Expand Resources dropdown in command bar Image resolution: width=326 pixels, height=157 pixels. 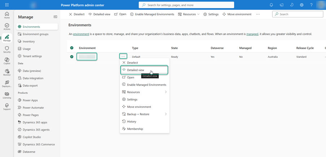(189, 14)
